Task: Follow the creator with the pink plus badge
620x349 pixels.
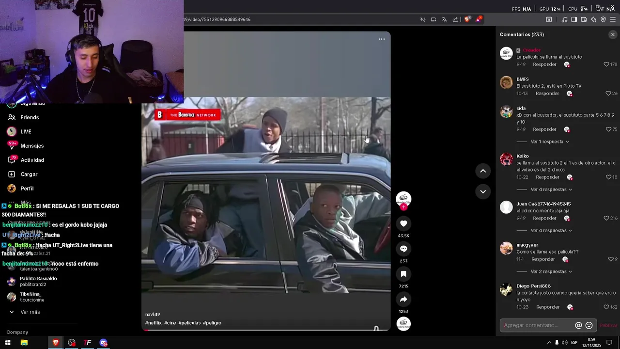Action: pyautogui.click(x=403, y=207)
